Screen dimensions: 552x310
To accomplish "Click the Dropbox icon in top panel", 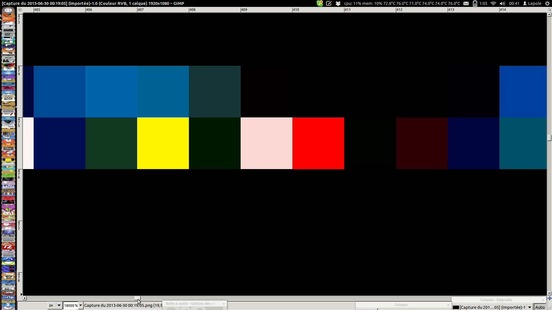I will [338, 3].
